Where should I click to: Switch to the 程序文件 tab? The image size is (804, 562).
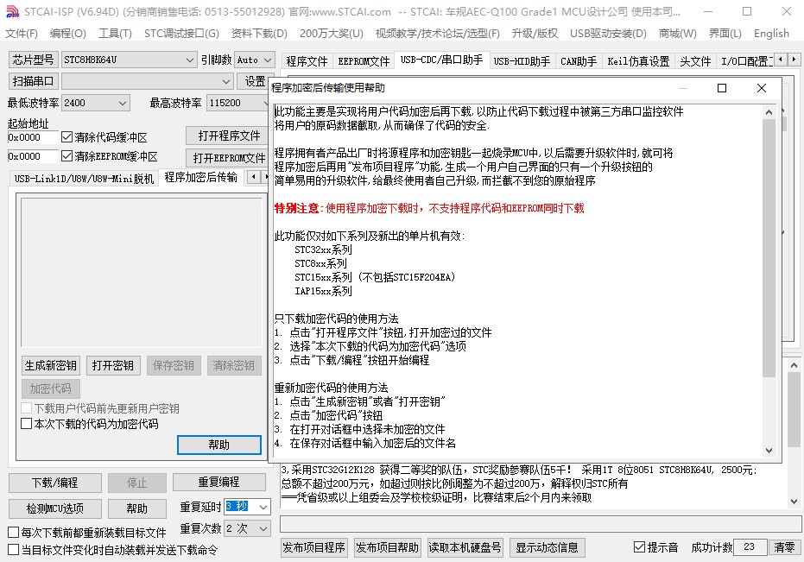tap(307, 61)
